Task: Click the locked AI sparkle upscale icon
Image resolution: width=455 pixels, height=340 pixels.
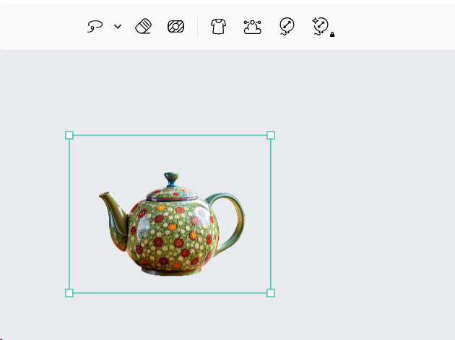Action: (323, 27)
